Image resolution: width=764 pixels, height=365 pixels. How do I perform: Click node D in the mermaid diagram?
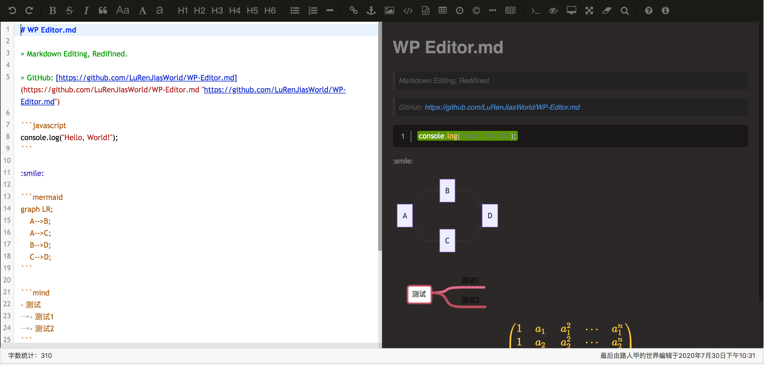(x=490, y=216)
